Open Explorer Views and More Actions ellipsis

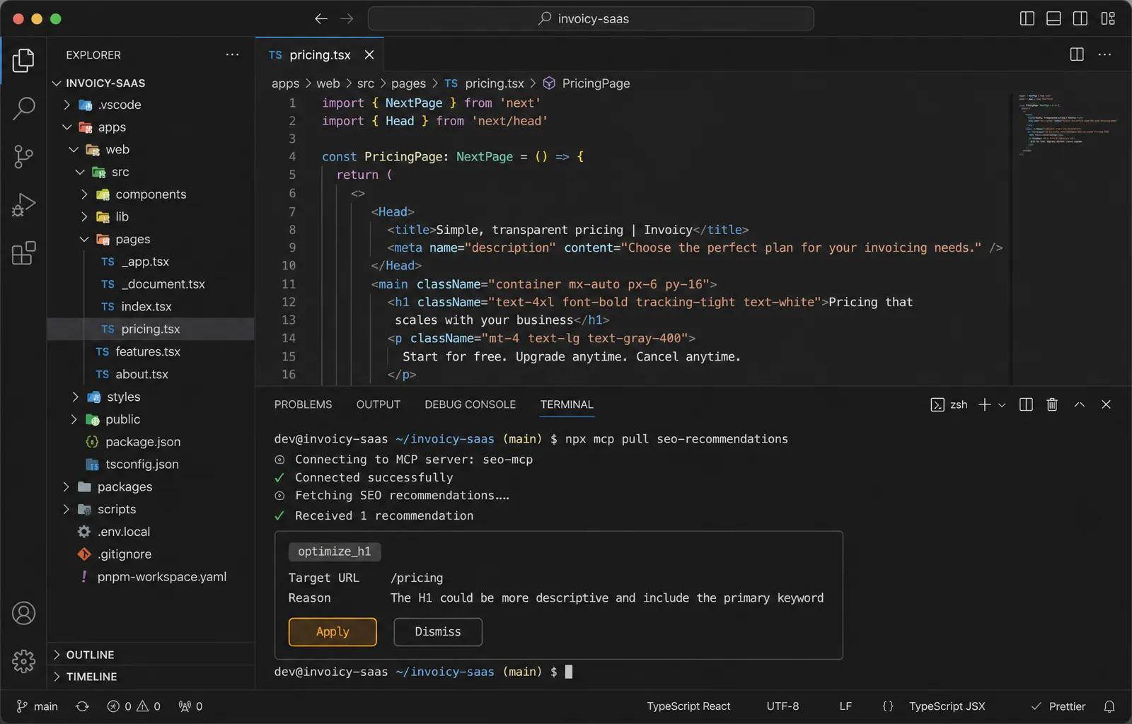232,54
